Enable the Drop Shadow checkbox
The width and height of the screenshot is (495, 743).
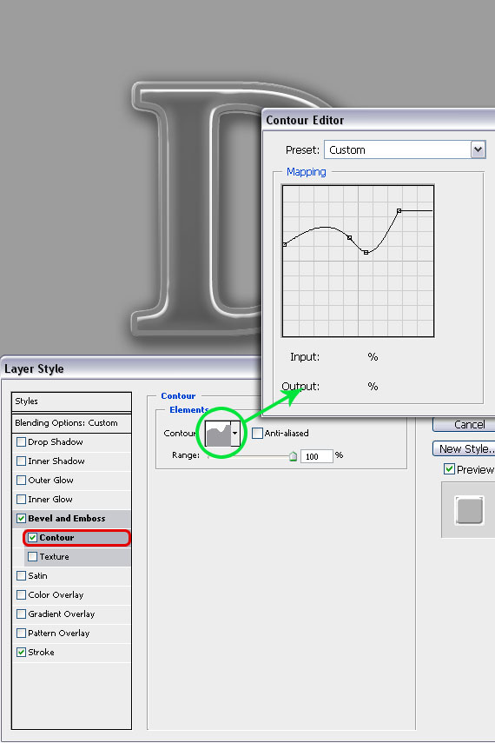[22, 442]
